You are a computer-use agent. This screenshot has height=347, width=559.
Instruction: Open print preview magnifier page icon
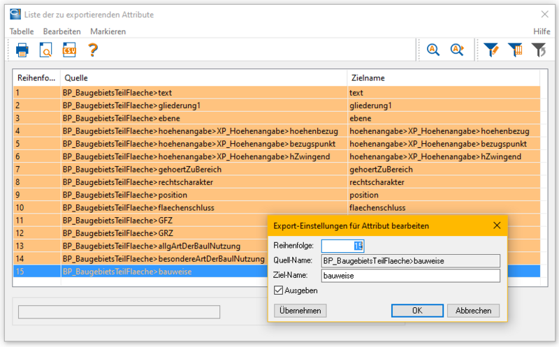click(45, 50)
